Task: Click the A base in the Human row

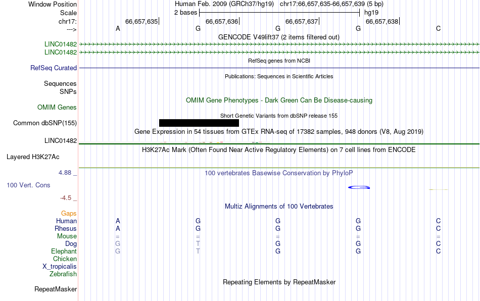Action: (x=118, y=221)
